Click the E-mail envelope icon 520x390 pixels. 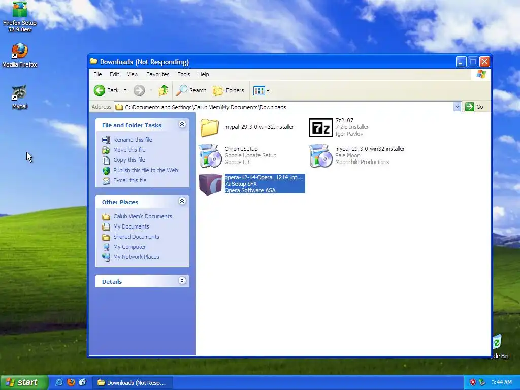click(106, 181)
